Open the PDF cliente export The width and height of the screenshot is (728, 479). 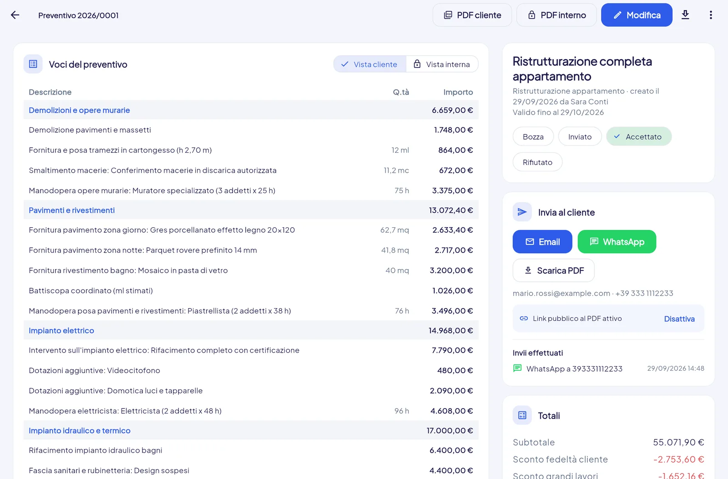472,15
